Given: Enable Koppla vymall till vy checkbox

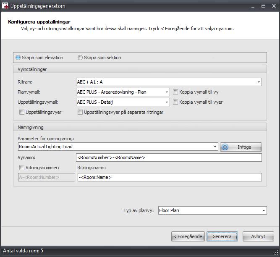Looking at the screenshot, I should coord(175,92).
